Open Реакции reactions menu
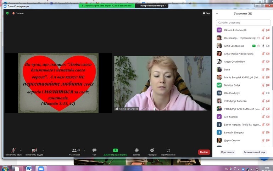 (152, 152)
